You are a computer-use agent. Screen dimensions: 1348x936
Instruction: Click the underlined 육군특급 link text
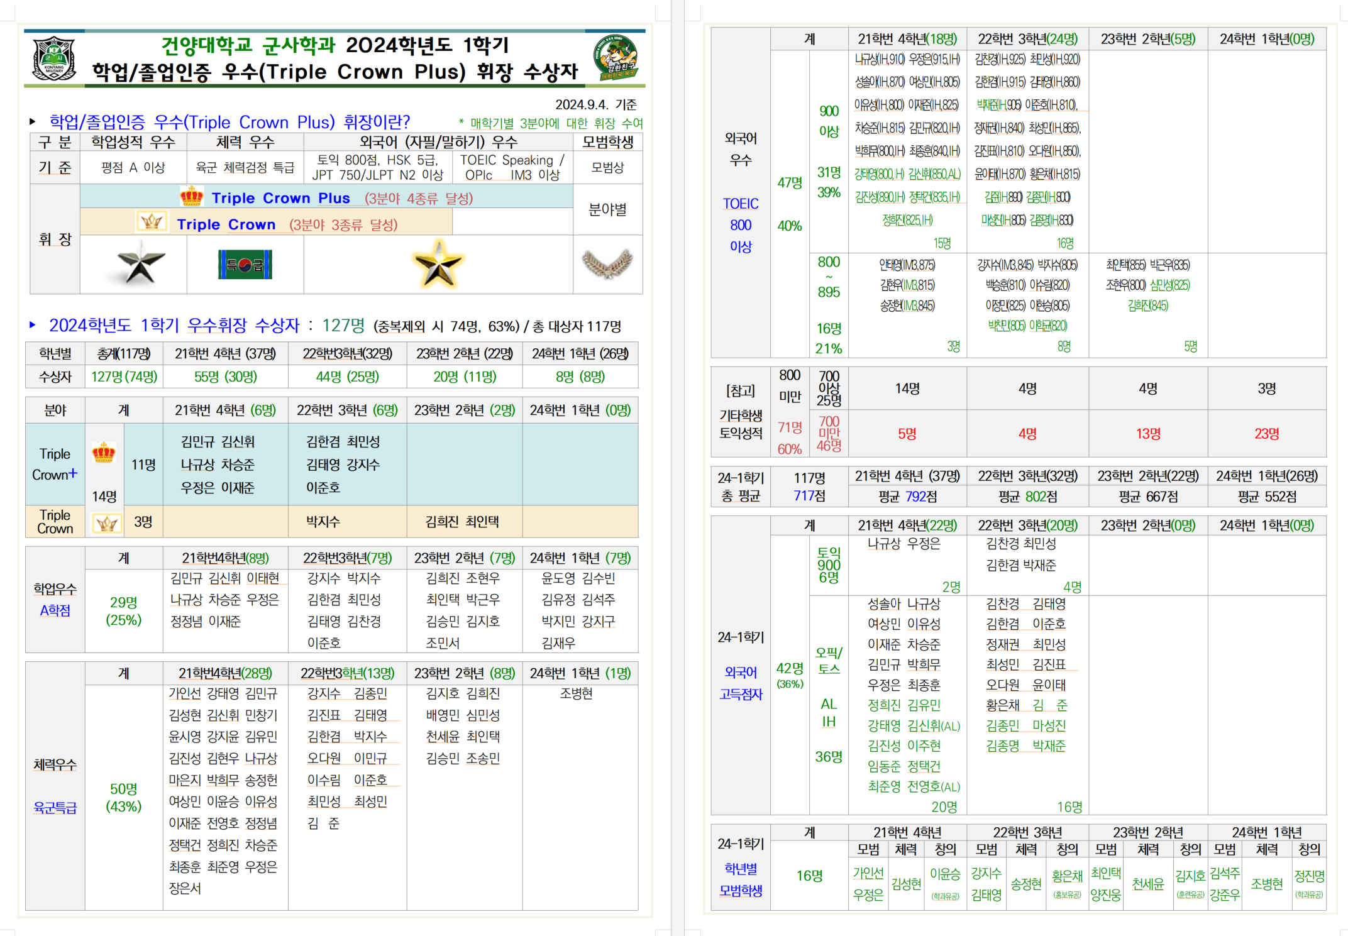point(55,808)
